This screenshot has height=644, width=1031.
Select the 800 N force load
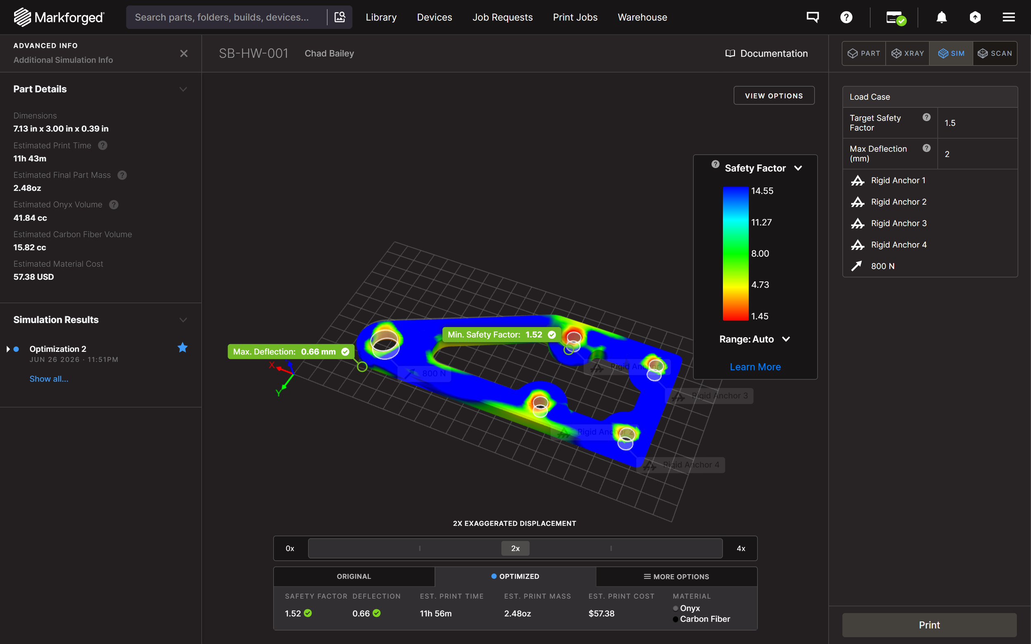(x=930, y=266)
